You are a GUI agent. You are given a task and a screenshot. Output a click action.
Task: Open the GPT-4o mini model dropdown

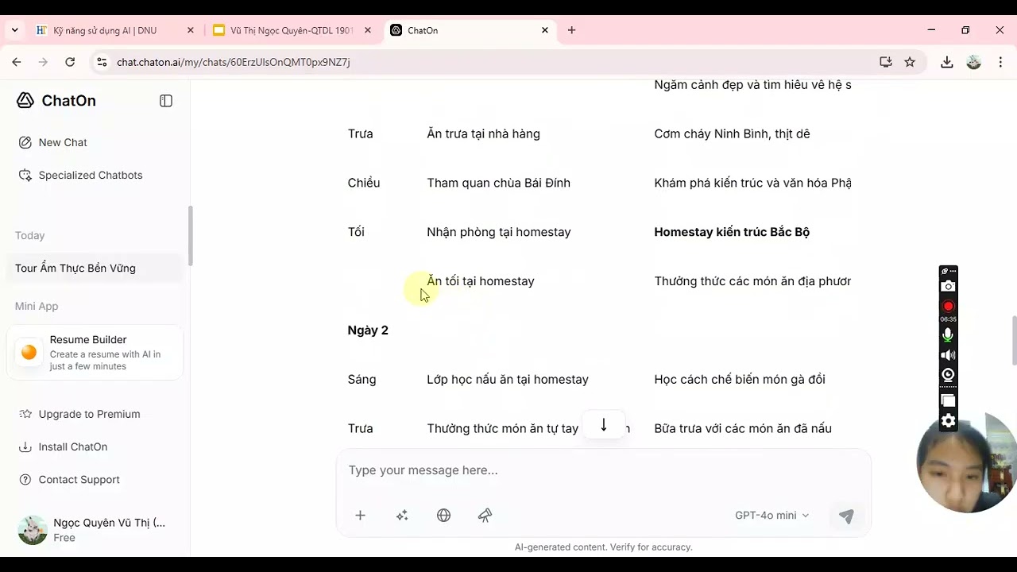772,516
